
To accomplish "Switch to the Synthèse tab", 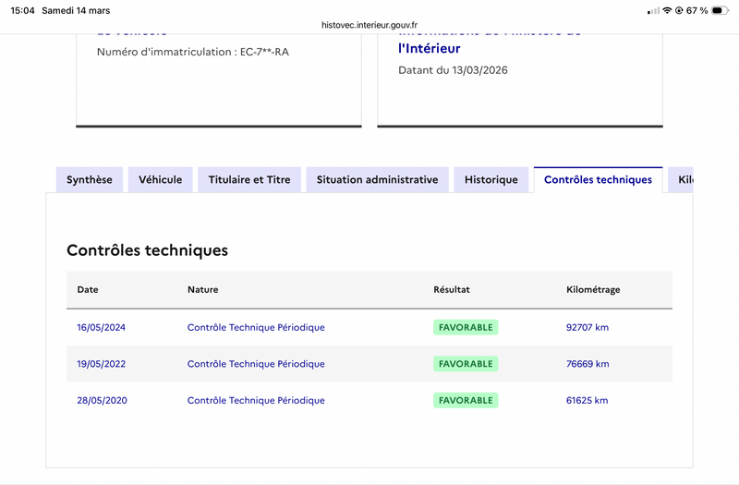I will [x=90, y=179].
